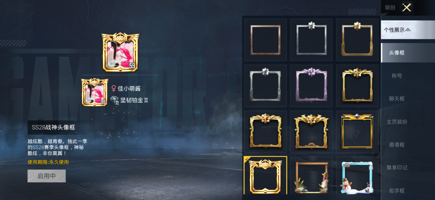Choose the purple crystal avatar frame
The image size is (435, 200).
311,86
